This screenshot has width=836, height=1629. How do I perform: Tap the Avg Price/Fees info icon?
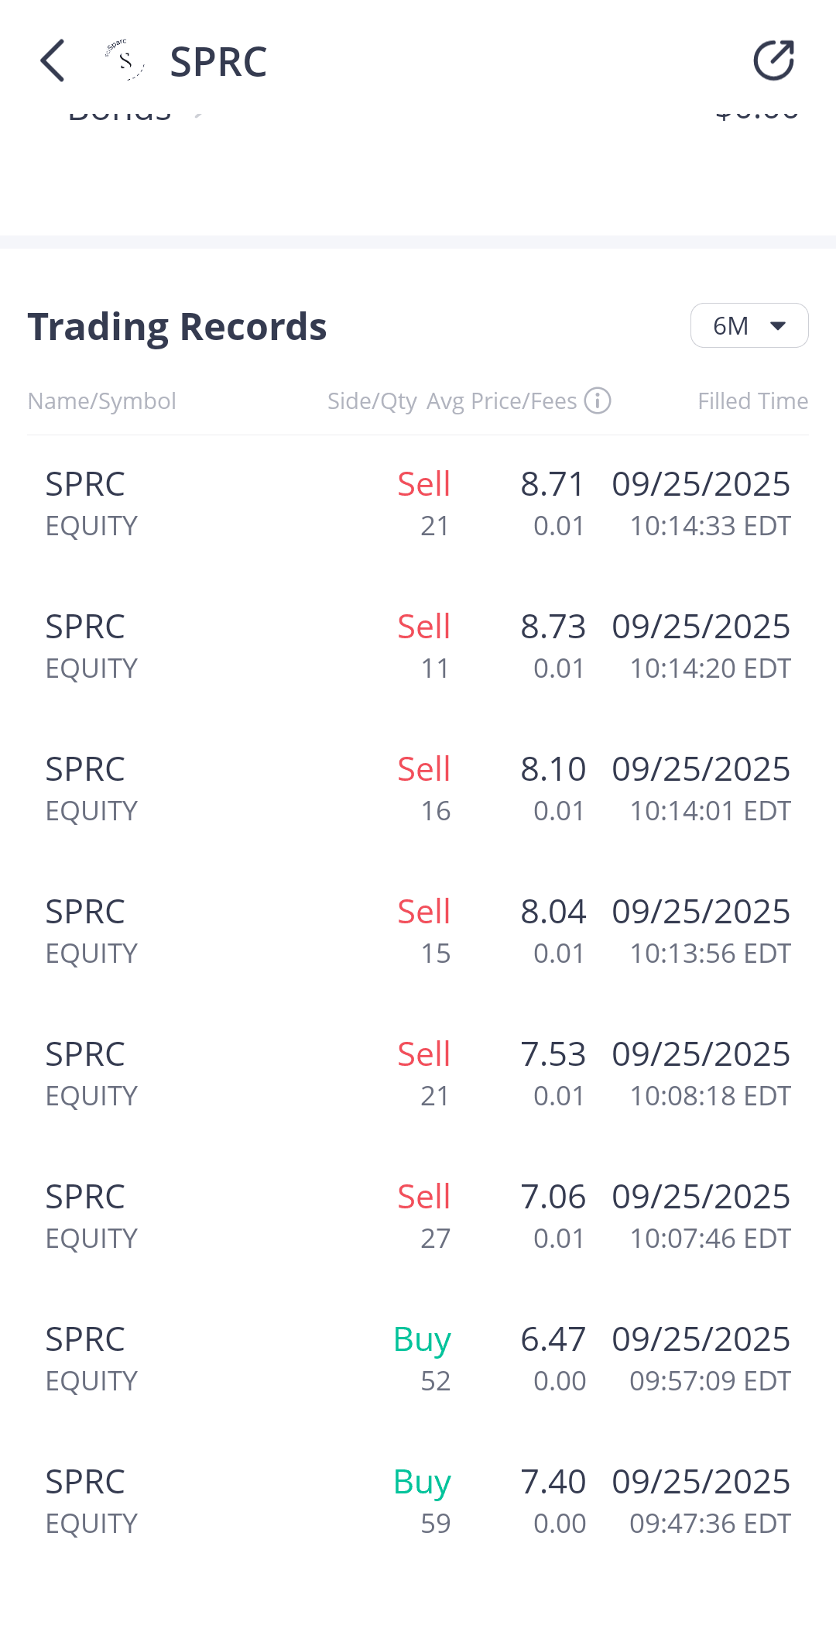[598, 400]
